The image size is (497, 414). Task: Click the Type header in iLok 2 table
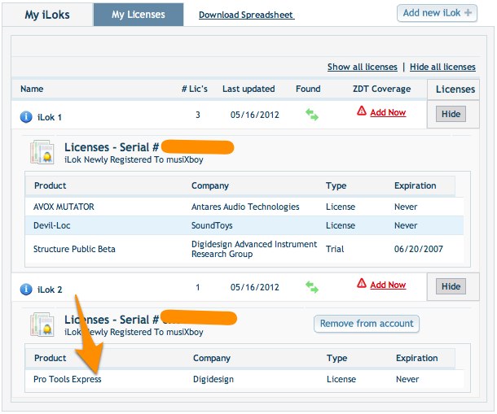[x=336, y=358]
